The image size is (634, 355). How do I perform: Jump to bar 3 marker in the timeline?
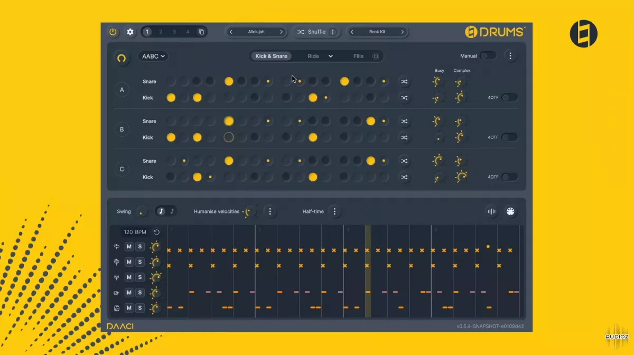coord(348,230)
